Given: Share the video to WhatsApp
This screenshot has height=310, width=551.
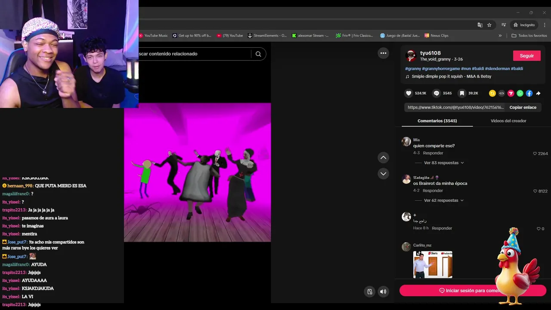Looking at the screenshot, I should [520, 93].
